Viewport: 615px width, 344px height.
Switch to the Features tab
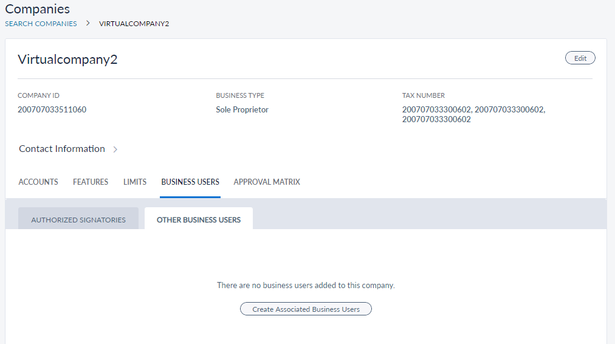pos(91,182)
